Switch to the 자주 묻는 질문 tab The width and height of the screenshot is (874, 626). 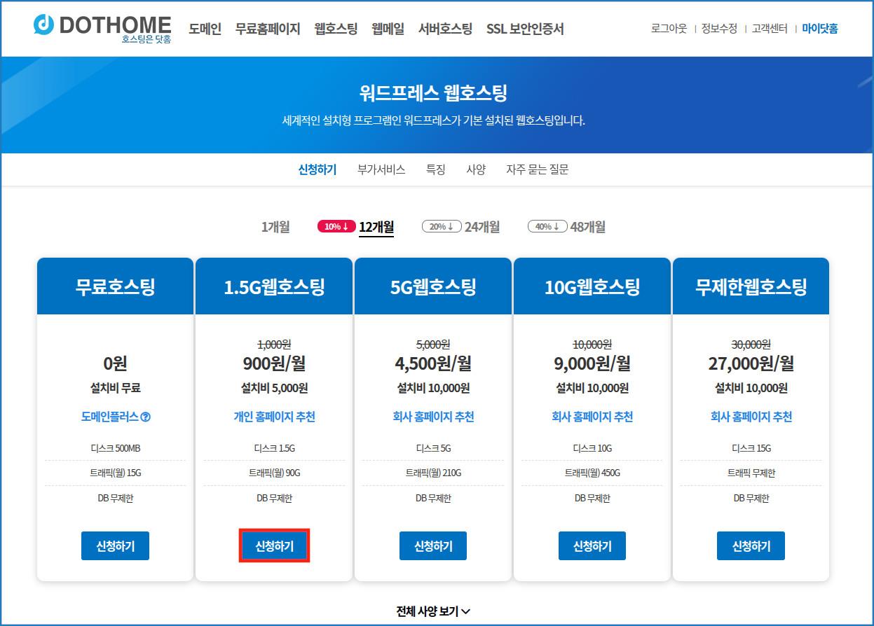[538, 169]
